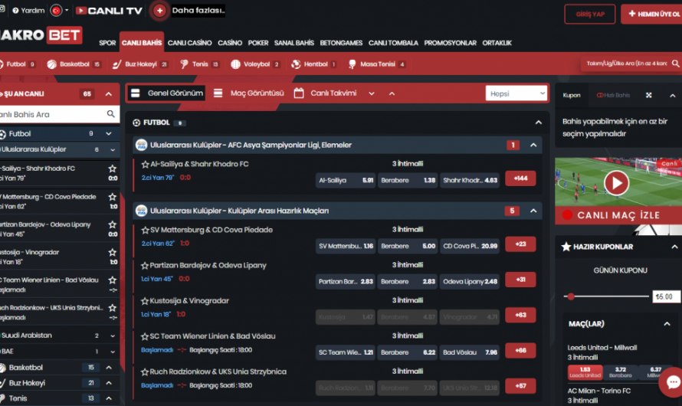This screenshot has height=406, width=682.
Task: Collapse the HAZIR KUPONLAR panel
Action: [674, 247]
